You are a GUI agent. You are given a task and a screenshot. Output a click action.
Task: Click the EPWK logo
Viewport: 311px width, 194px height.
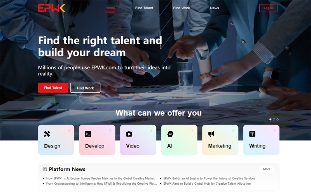[52, 8]
